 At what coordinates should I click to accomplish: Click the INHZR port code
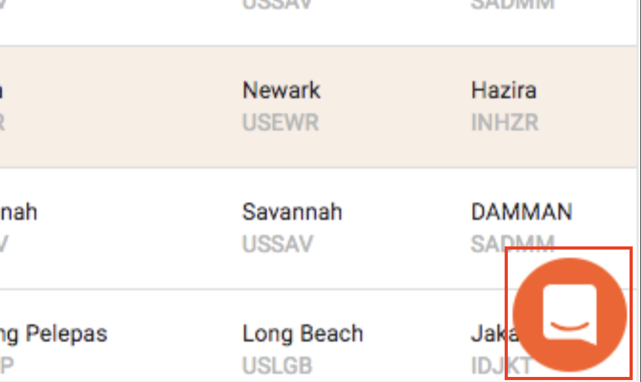(x=505, y=122)
